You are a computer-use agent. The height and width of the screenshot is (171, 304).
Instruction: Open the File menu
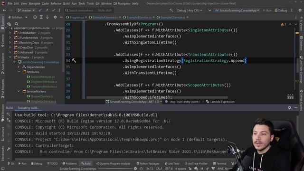tap(10, 3)
